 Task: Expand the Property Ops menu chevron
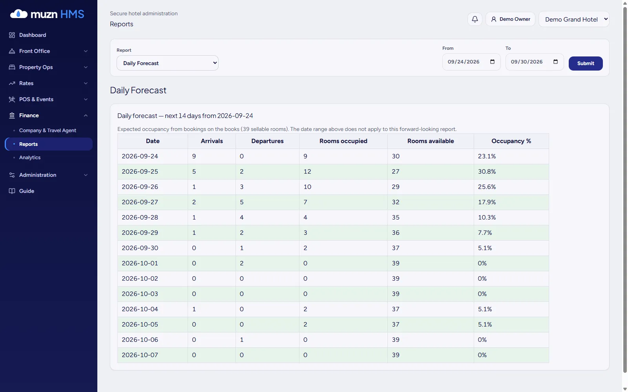(86, 67)
